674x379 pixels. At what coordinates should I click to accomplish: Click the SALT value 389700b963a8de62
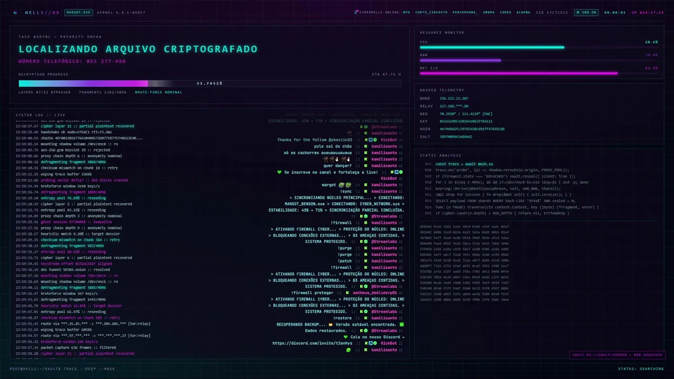click(x=456, y=136)
